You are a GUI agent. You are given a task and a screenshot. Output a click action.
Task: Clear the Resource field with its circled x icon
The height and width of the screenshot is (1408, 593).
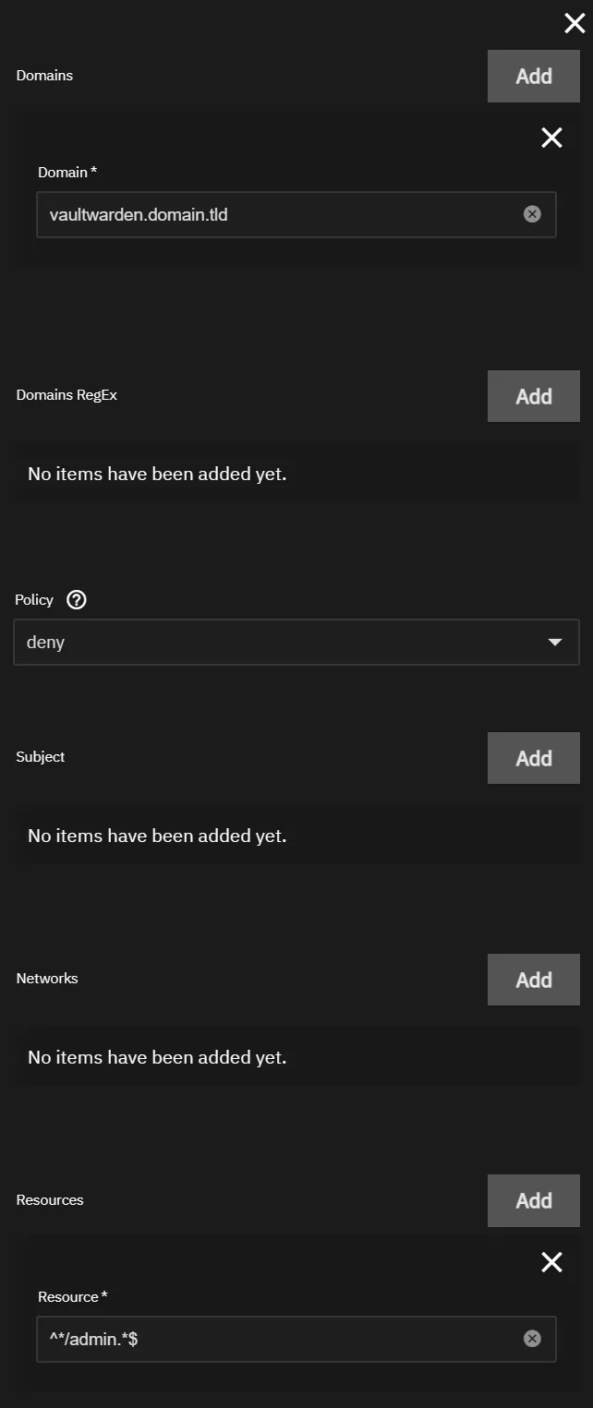coord(532,1339)
